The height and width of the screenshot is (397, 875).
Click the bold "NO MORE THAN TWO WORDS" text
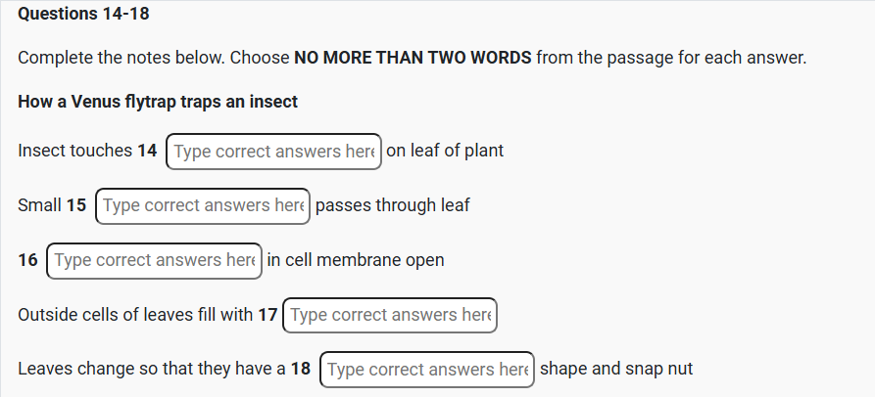pos(413,58)
